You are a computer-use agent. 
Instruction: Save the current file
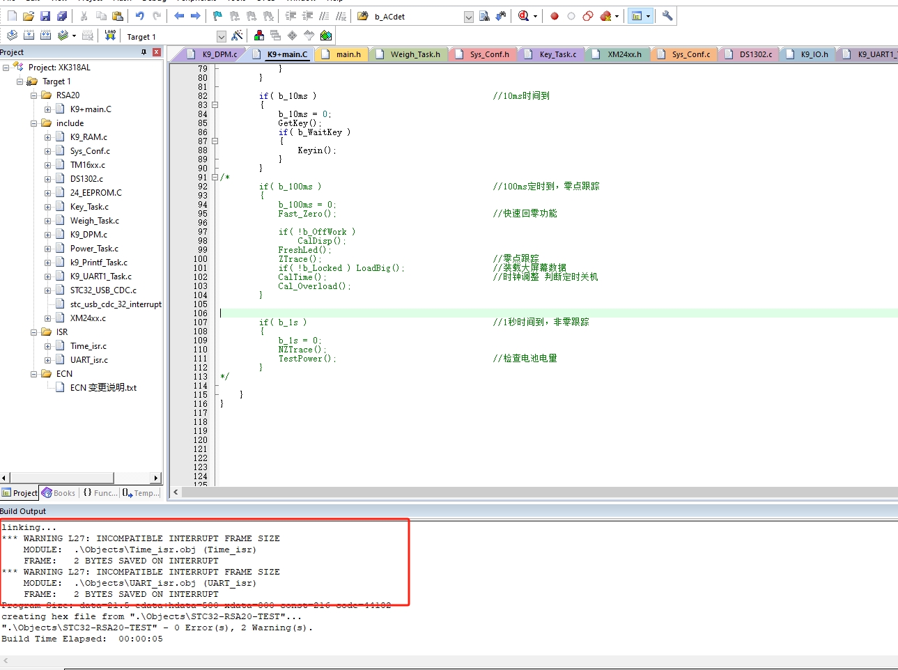(45, 16)
